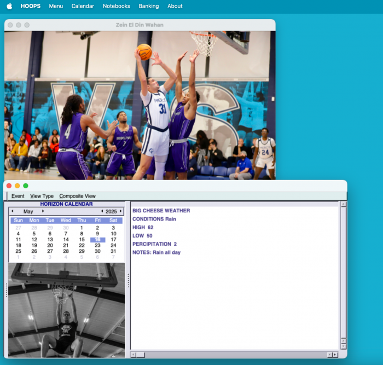The image size is (383, 365).
Task: Open the Composite View menu
Action: [x=77, y=196]
